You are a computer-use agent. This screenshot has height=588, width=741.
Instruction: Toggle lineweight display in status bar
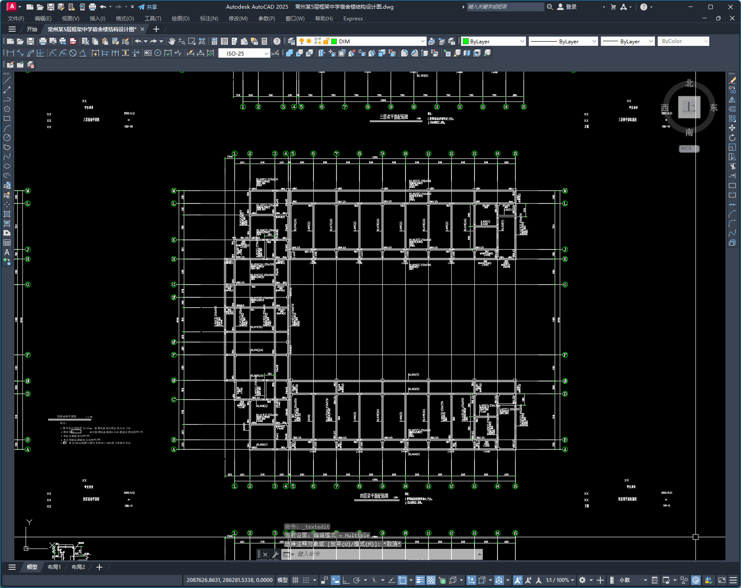click(x=420, y=580)
